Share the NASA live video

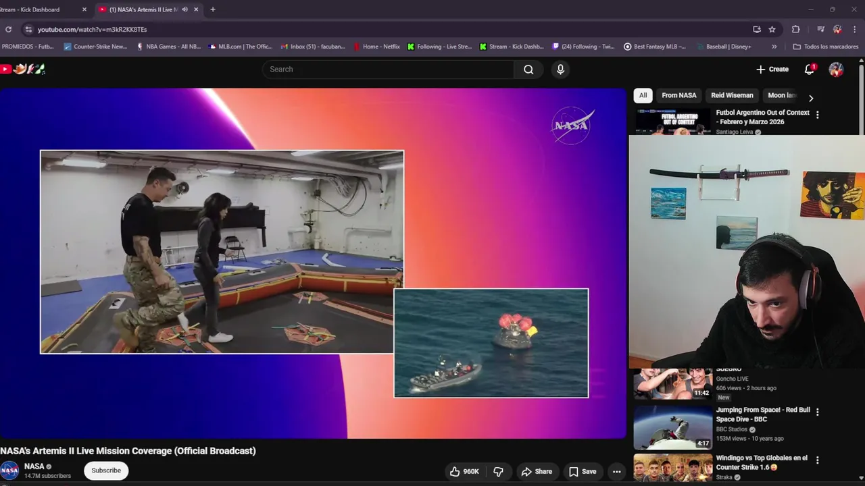(x=537, y=472)
